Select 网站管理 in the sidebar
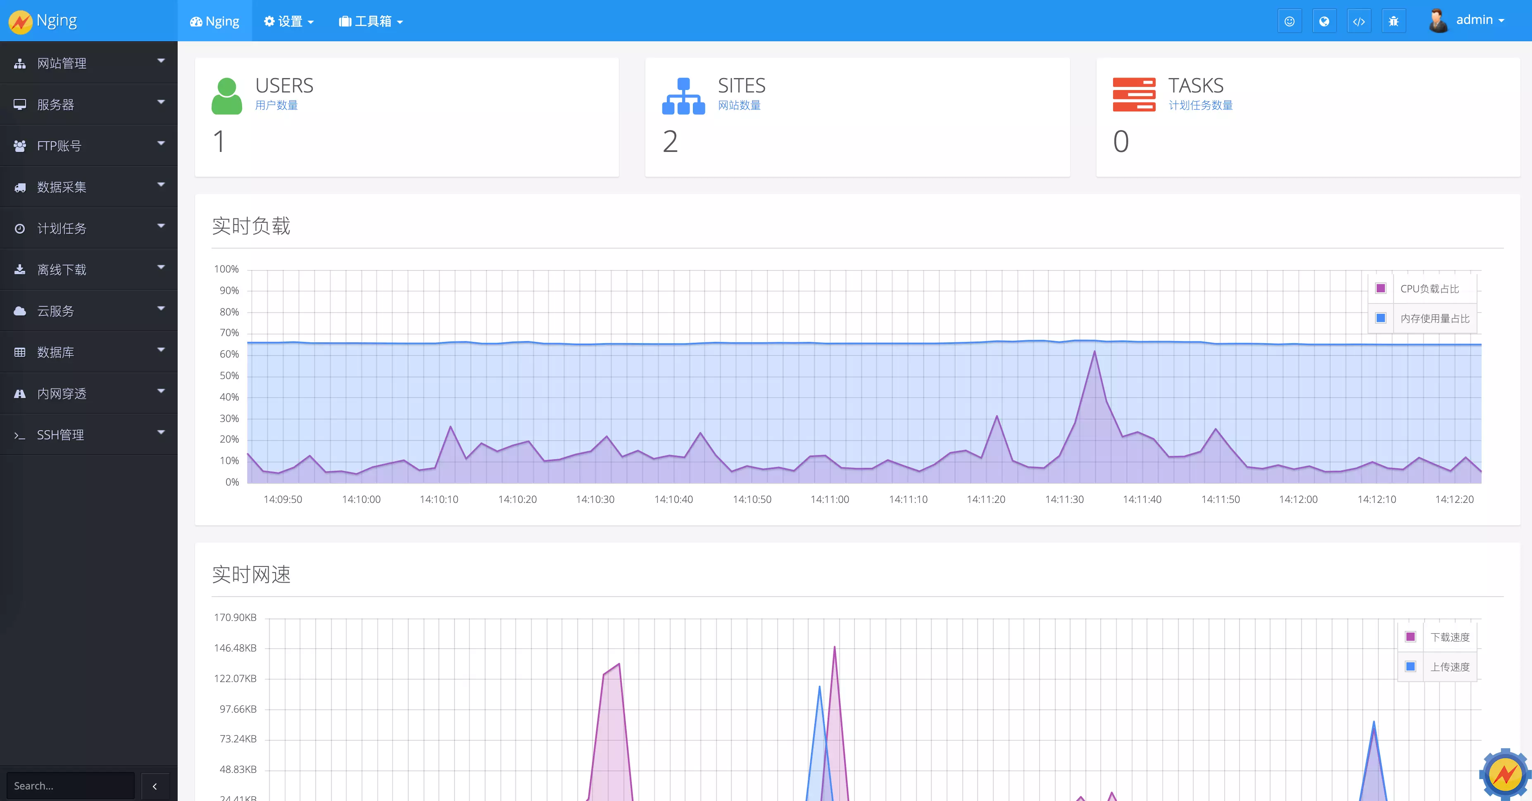The width and height of the screenshot is (1532, 801). (x=88, y=63)
